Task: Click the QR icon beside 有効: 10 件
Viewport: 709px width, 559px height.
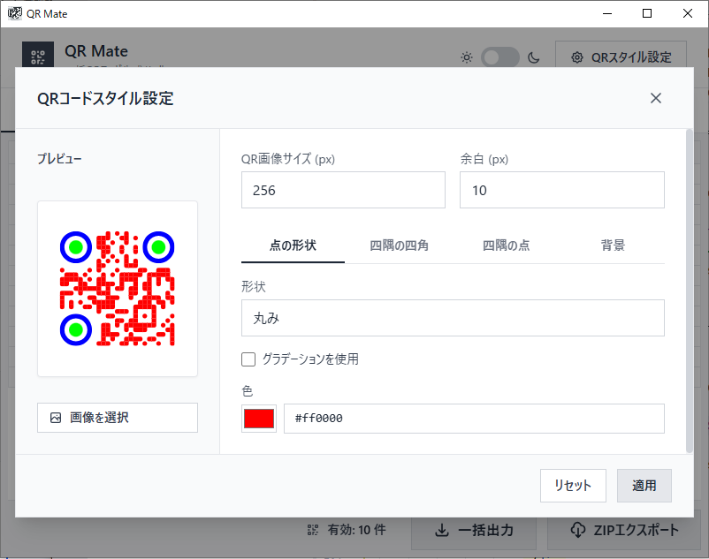Action: 312,530
